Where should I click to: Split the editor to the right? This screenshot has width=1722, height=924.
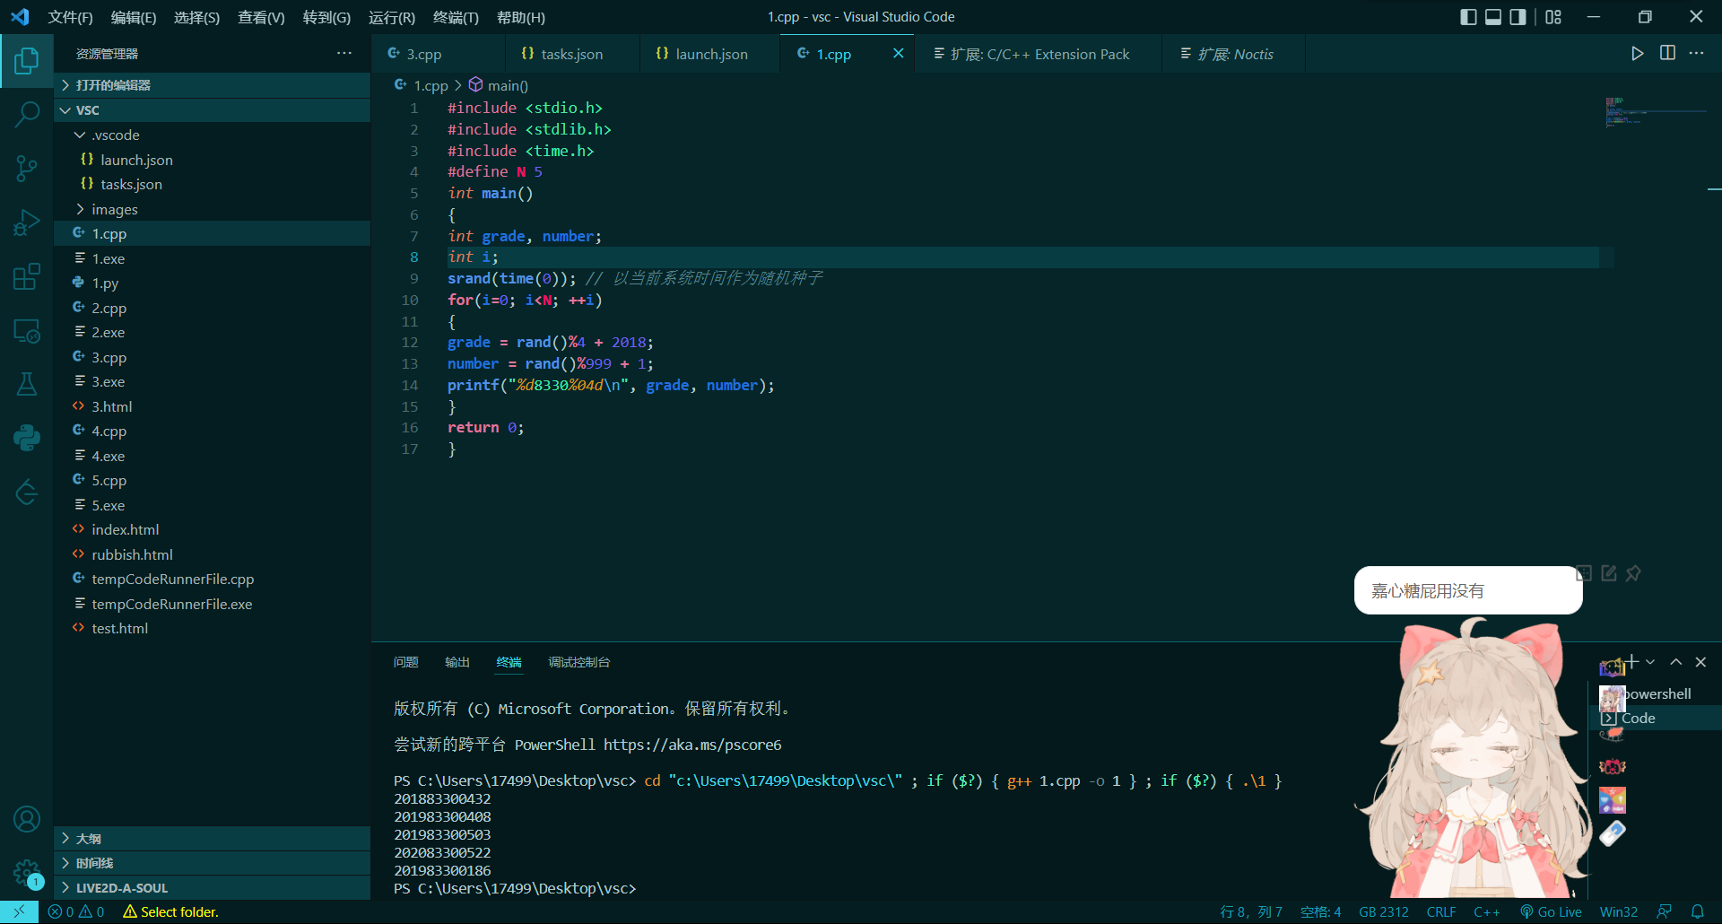click(x=1667, y=54)
